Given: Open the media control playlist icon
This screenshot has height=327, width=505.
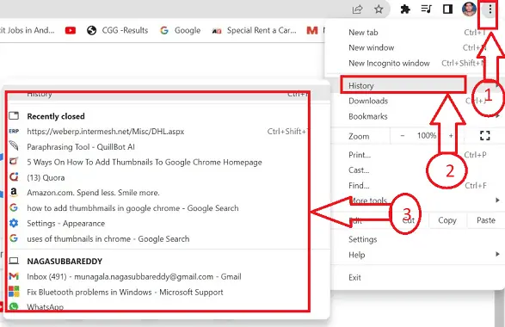Looking at the screenshot, I should click(427, 9).
